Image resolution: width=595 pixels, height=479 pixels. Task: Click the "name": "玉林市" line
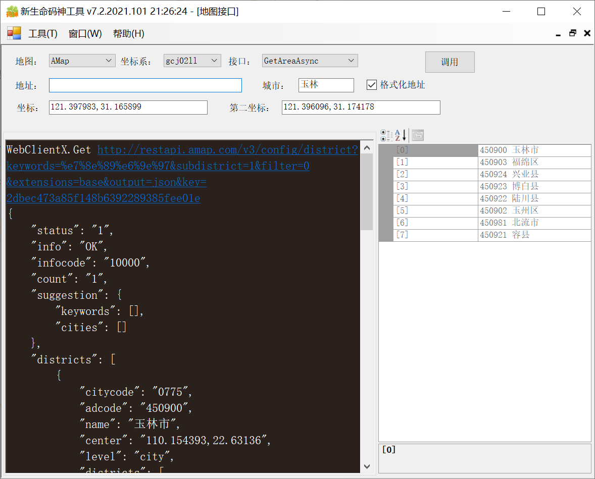coord(130,424)
